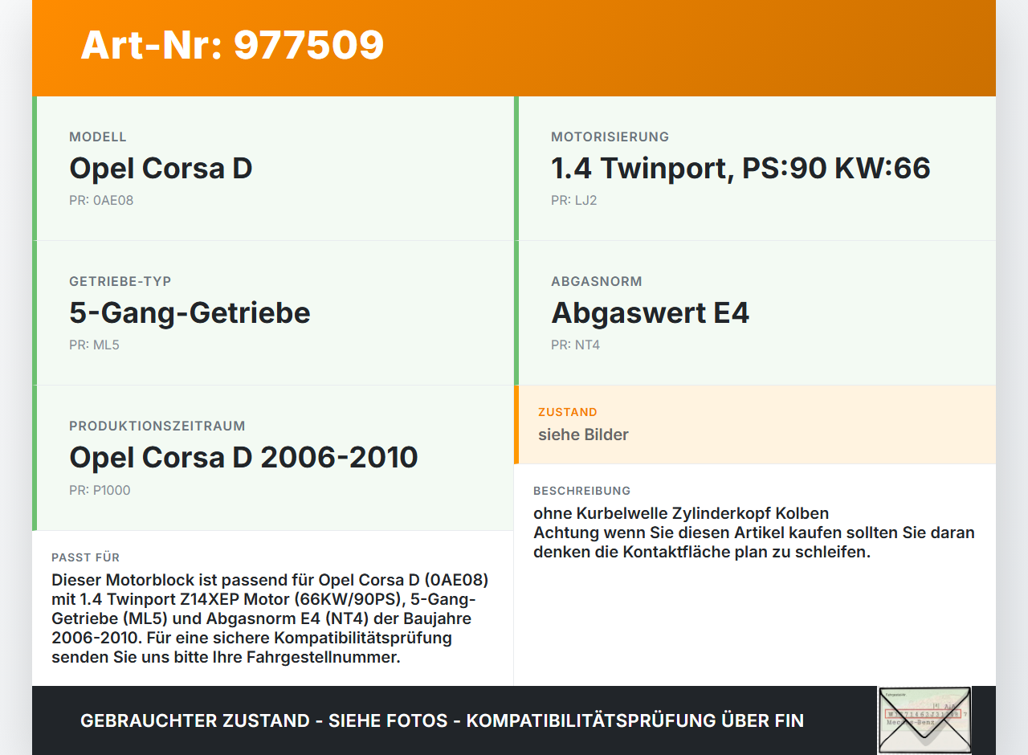Image resolution: width=1028 pixels, height=755 pixels.
Task: Click the ZUSTAND heading
Action: click(568, 411)
